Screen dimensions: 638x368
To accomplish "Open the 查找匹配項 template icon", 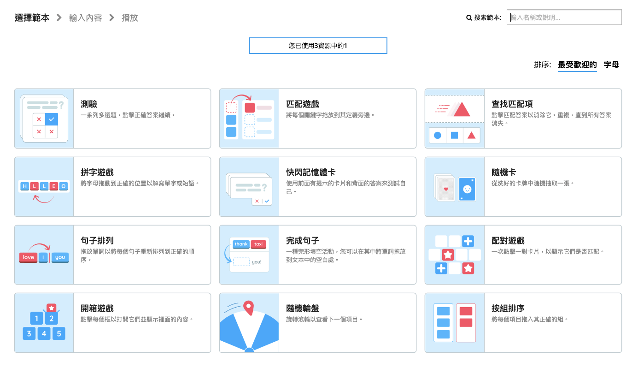I will (x=454, y=119).
